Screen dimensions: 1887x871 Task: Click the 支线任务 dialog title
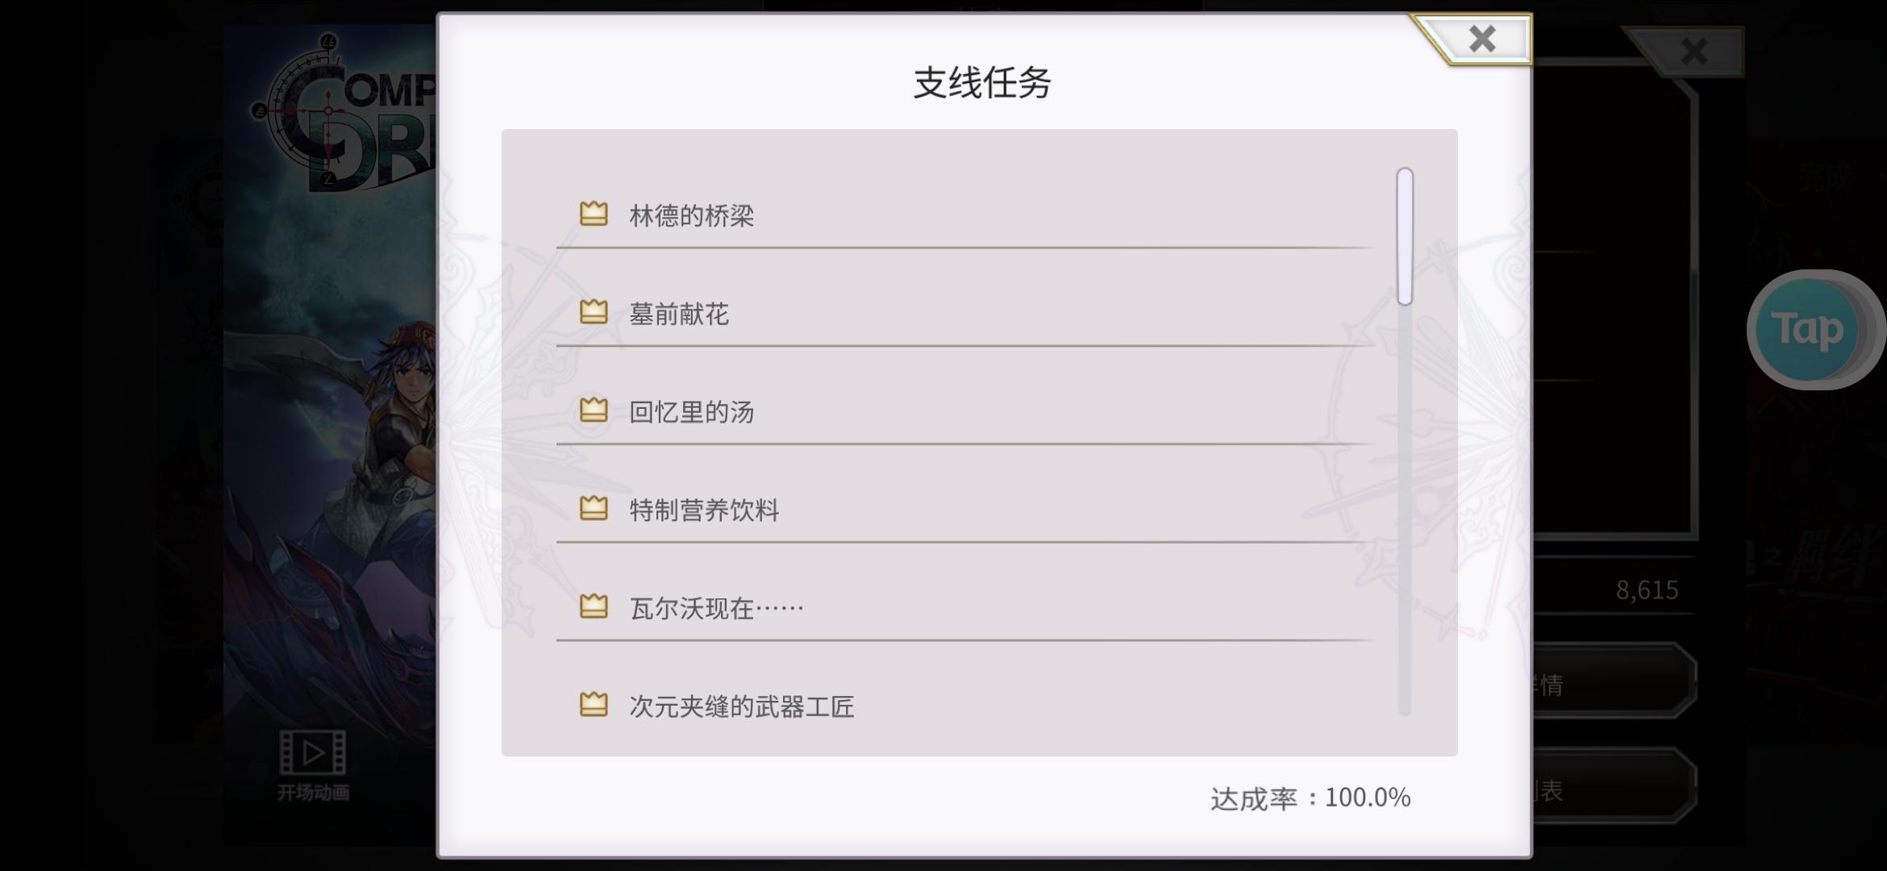981,82
